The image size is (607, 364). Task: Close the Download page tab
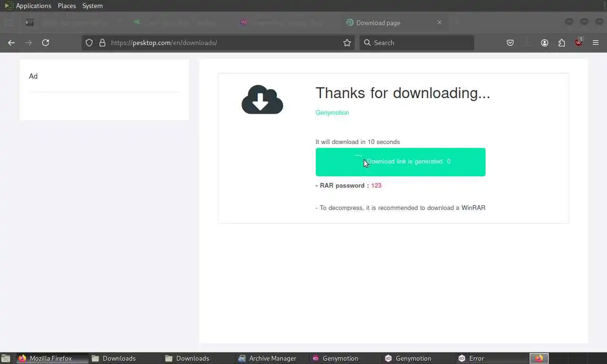pyautogui.click(x=440, y=22)
